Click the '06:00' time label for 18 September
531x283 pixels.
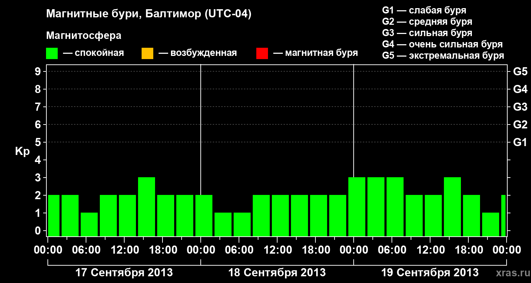(x=239, y=250)
